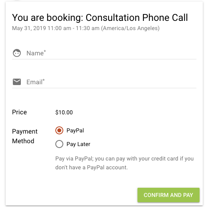Viewport: 206px width, 207px height.
Task: Click 'Consultation Phone Call' in the heading
Action: 137,18
